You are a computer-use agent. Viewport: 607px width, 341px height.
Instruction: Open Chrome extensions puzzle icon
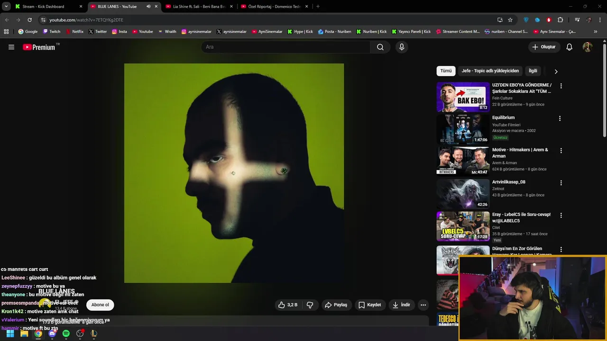(561, 20)
